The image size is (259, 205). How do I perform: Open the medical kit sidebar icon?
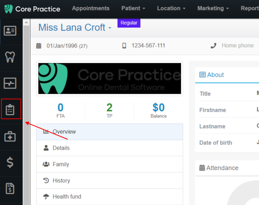tap(10, 137)
